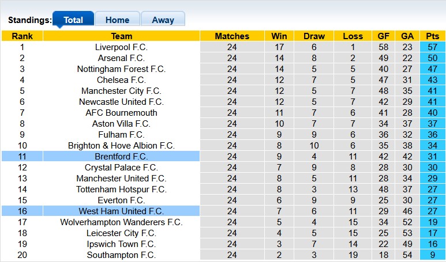Image resolution: width=446 pixels, height=262 pixels.
Task: Open Southampton F.C. team entry
Action: [x=121, y=255]
